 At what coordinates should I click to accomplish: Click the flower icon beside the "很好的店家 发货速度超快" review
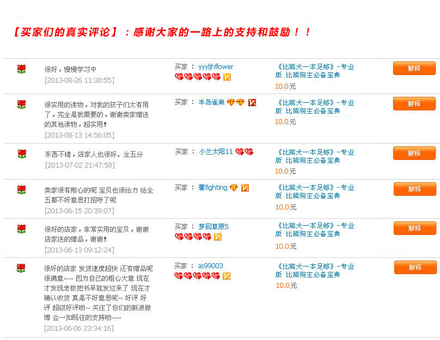click(21, 268)
